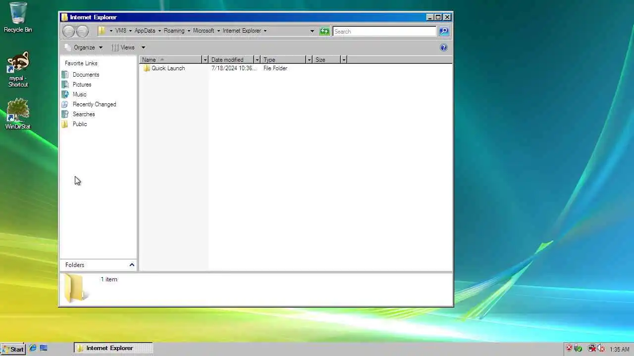
Task: Click the red shield security tray icon
Action: (569, 348)
